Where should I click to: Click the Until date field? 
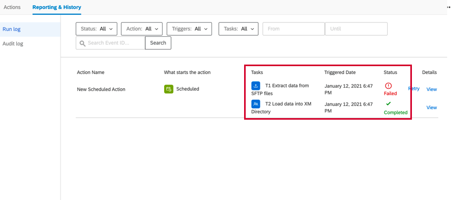[356, 29]
